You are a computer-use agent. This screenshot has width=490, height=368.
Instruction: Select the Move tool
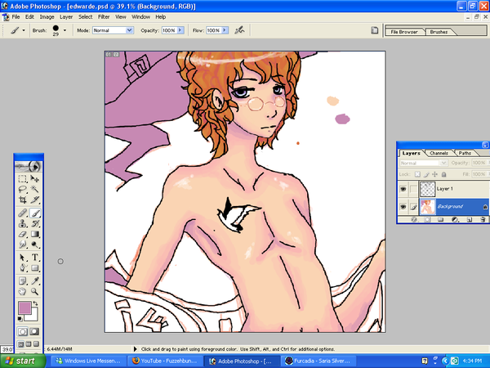[34, 178]
